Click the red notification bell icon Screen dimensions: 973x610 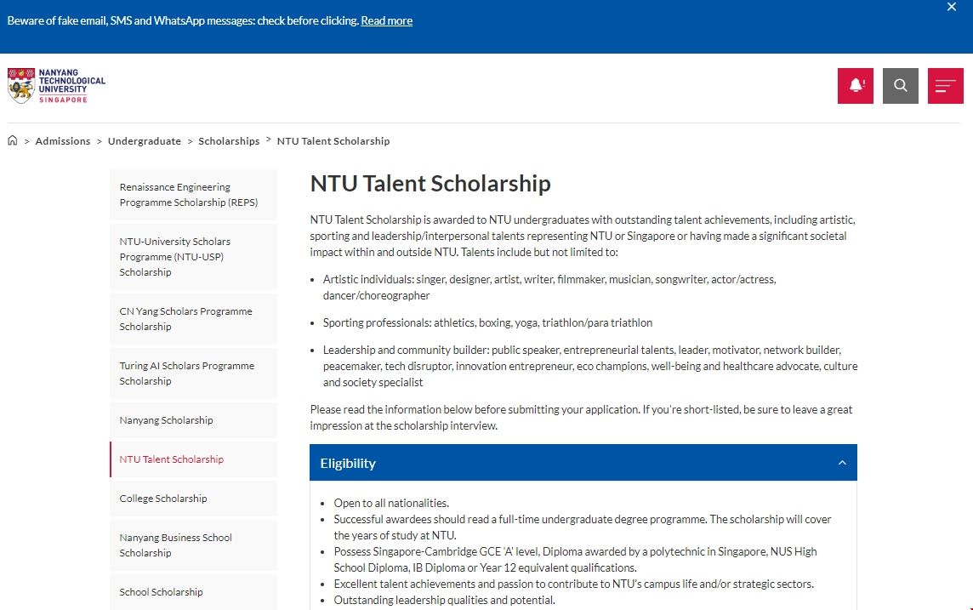[x=855, y=86]
